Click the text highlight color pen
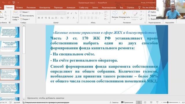Image resolution: width=185 pixels, height=104 pixels. pyautogui.click(x=68, y=18)
